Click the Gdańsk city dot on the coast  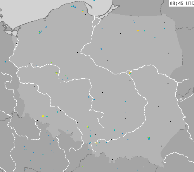86,15
